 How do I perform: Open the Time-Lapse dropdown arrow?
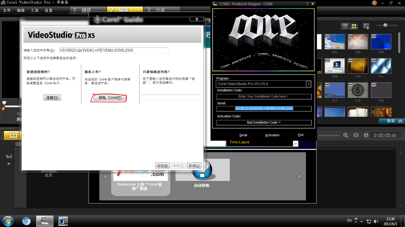point(295,144)
